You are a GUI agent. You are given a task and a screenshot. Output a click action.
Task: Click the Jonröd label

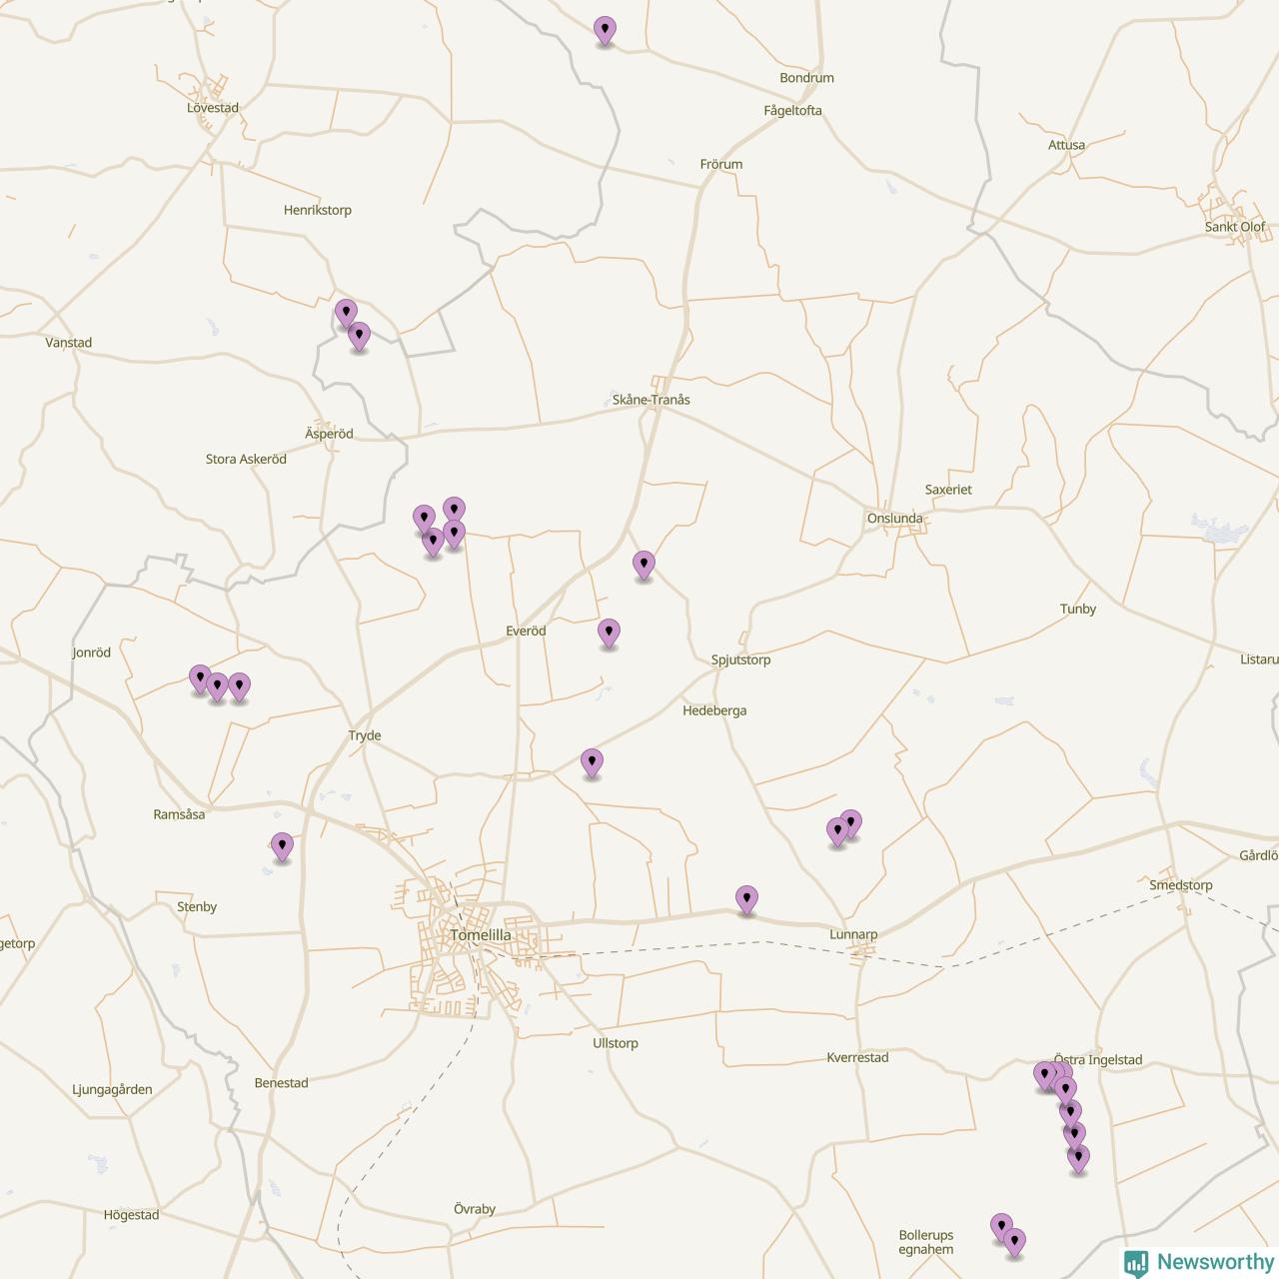pos(91,652)
